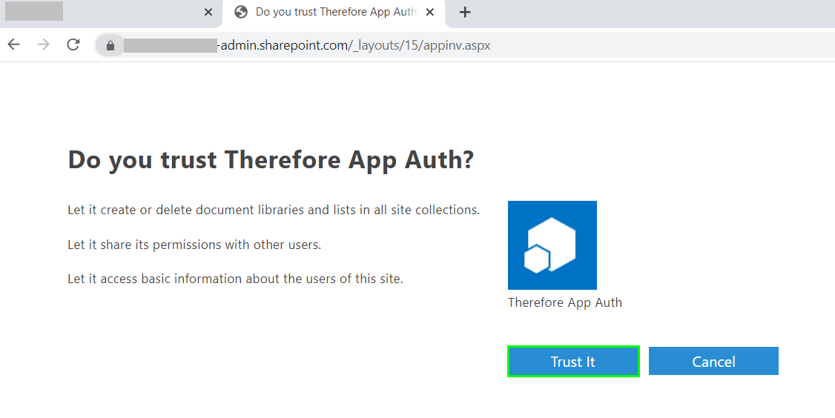This screenshot has width=835, height=418.
Task: Click the blue Therefore App Auth logo
Action: (x=552, y=245)
